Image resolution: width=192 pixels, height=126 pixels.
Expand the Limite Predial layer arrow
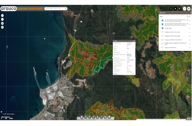coord(160,28)
